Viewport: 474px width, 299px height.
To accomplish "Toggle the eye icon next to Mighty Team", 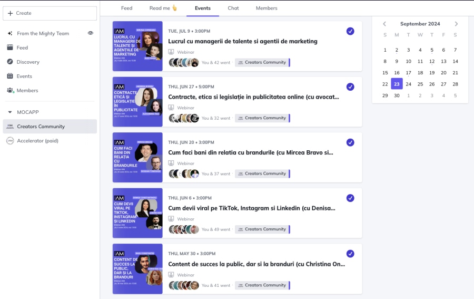I will point(91,33).
